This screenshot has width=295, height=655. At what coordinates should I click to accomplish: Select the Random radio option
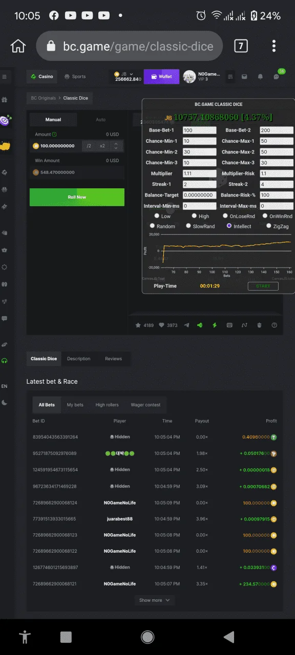click(152, 226)
